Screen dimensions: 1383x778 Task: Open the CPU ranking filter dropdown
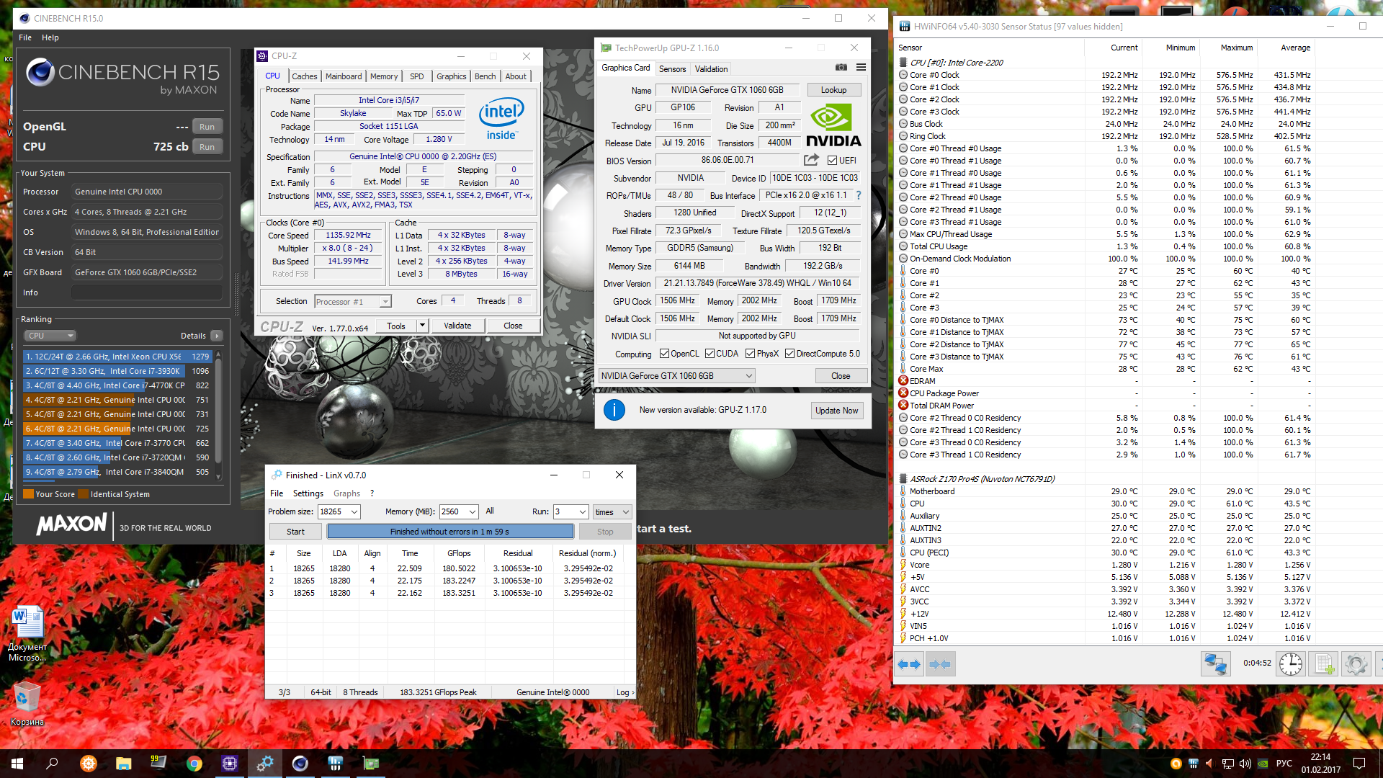coord(50,336)
